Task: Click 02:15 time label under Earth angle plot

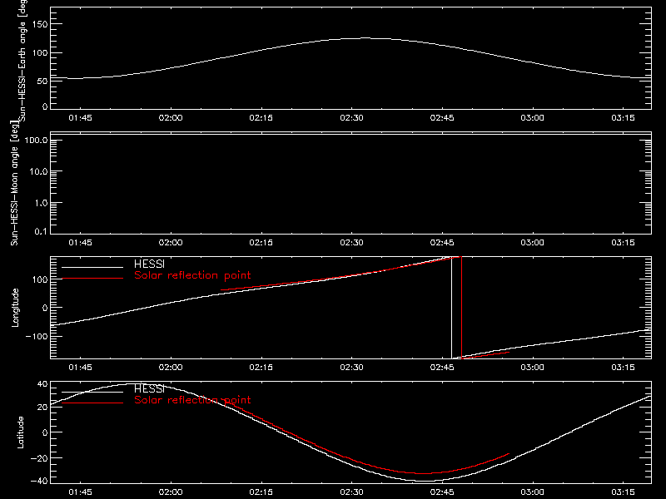Action: point(261,118)
